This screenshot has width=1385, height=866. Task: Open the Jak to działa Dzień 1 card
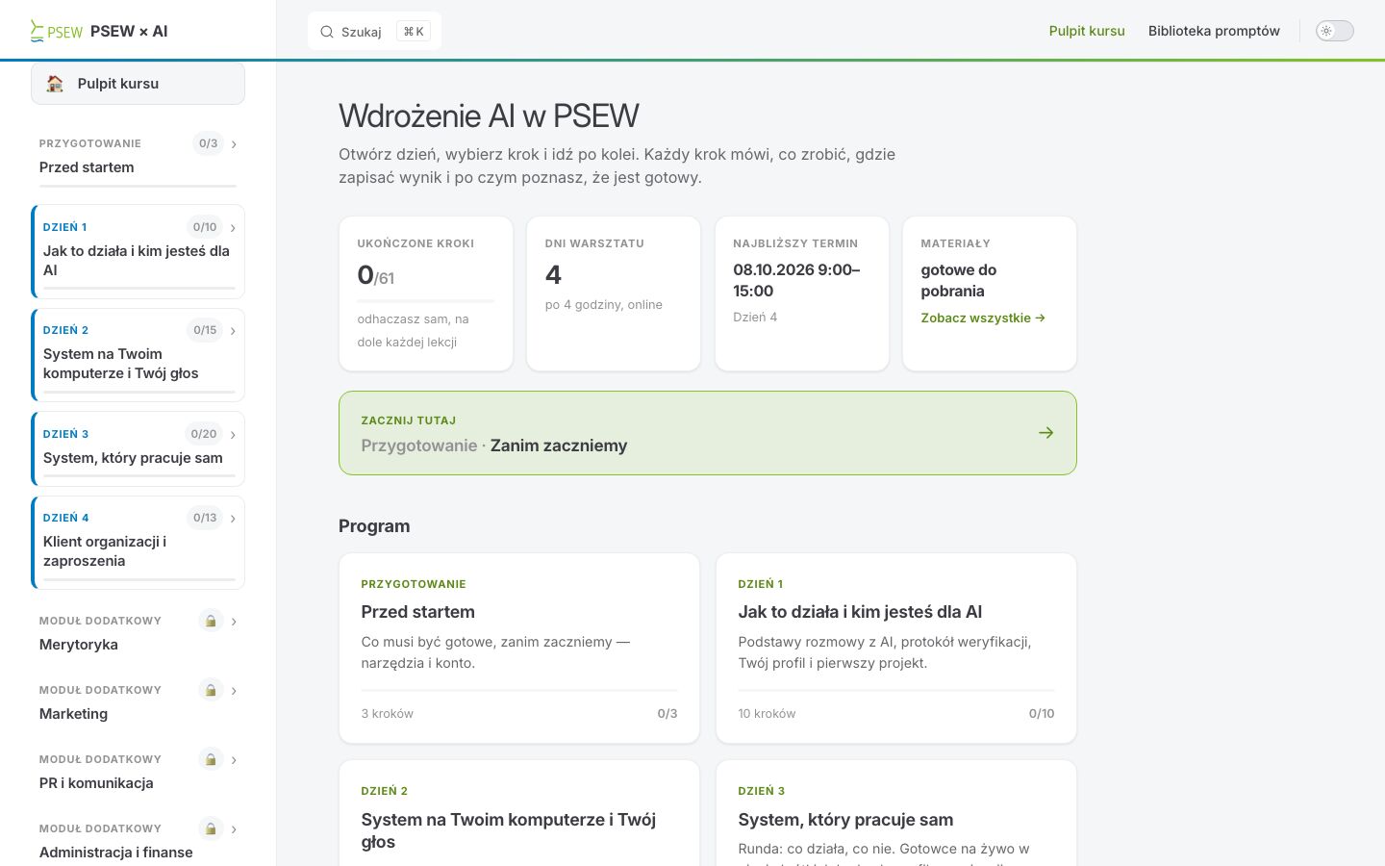pyautogui.click(x=896, y=648)
